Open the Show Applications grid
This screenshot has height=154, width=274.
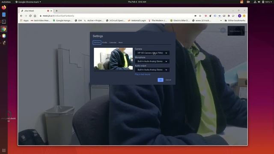[x=4, y=150]
